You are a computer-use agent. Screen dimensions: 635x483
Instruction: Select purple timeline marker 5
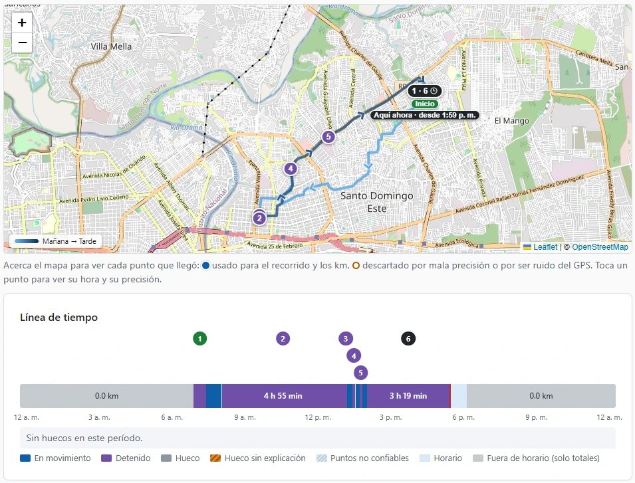point(360,373)
